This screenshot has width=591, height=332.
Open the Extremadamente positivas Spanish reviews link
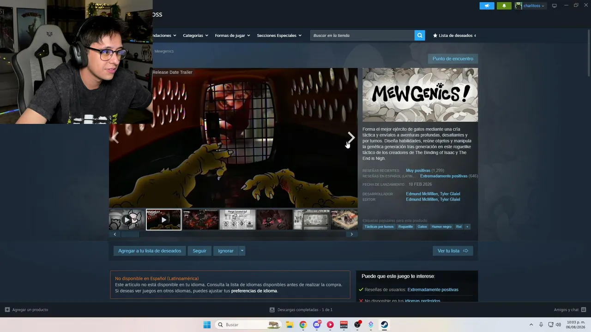coord(444,176)
